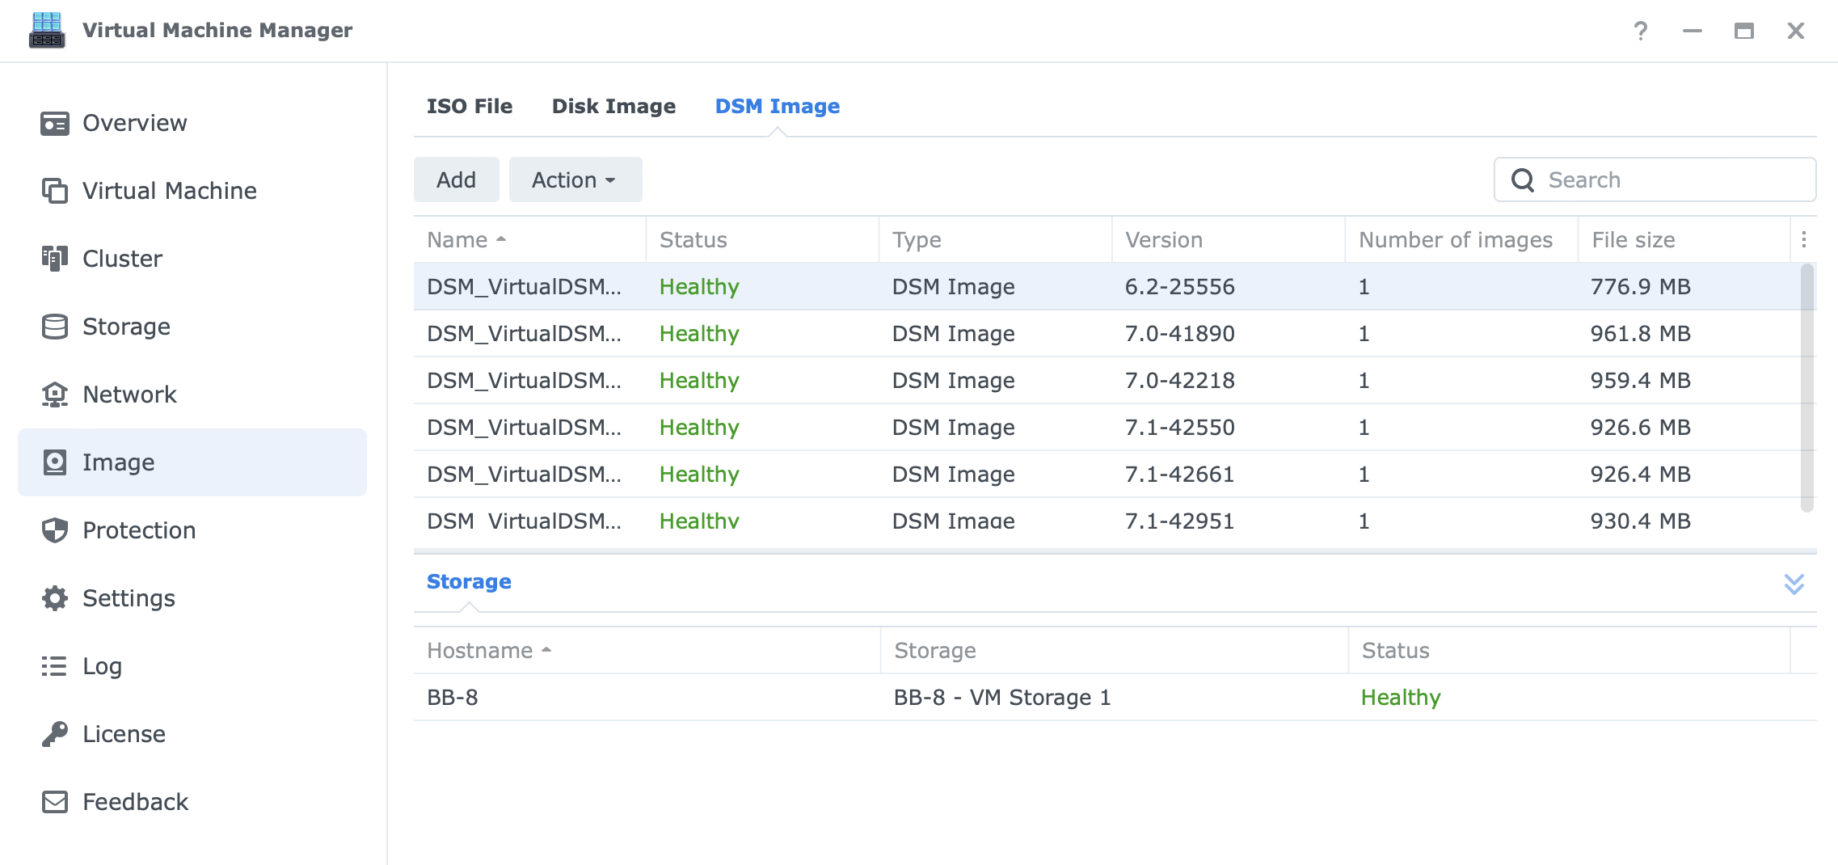Click the Version column header
Screen dimensions: 1838x865
click(1229, 240)
